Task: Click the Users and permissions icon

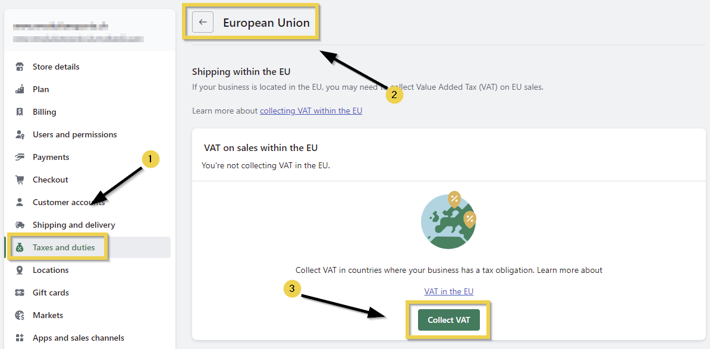Action: coord(20,134)
